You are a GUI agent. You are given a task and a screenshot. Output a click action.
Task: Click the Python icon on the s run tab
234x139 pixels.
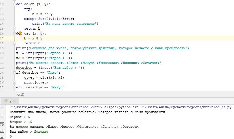click(6, 101)
